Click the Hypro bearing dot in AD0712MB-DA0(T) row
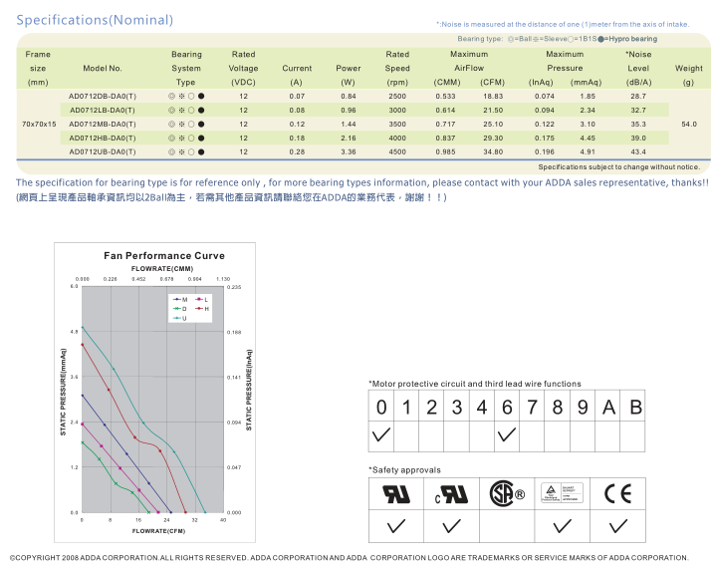 (x=201, y=125)
